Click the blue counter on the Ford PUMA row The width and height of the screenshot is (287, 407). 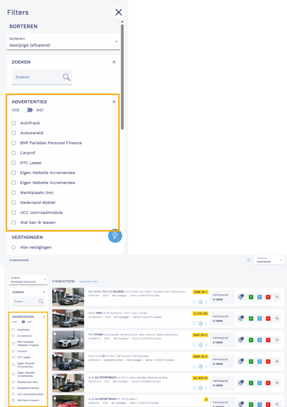(259, 340)
